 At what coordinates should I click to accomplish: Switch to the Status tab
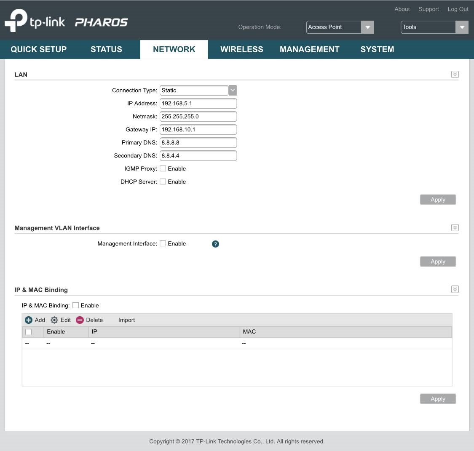pyautogui.click(x=107, y=49)
